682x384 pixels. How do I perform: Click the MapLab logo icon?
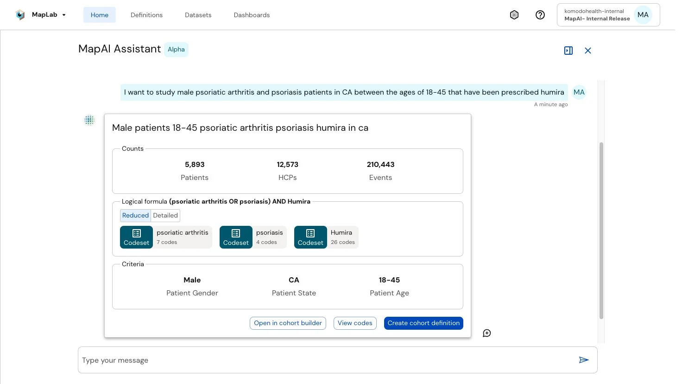coord(20,15)
